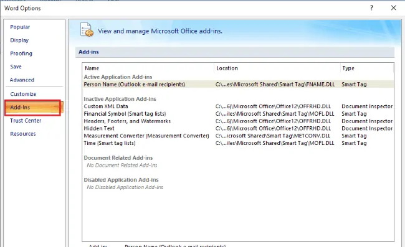405x247 pixels.
Task: Click Document Inspector type for Hidden Text
Action: tap(367, 128)
